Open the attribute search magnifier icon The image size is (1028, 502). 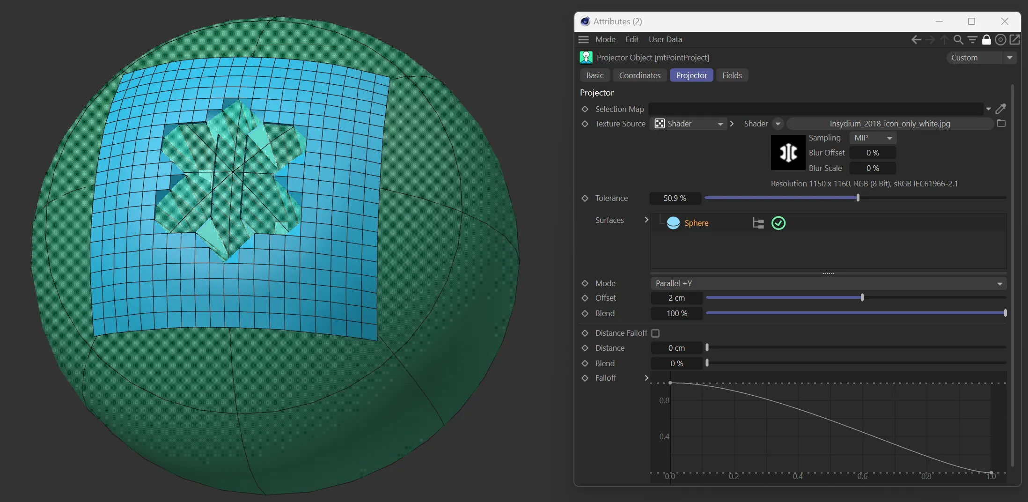[958, 40]
